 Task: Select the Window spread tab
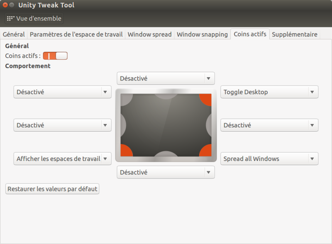pos(149,34)
